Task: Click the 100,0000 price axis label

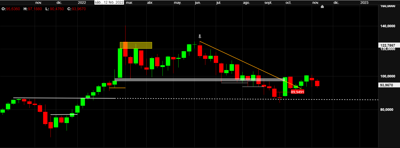Action: click(x=387, y=76)
